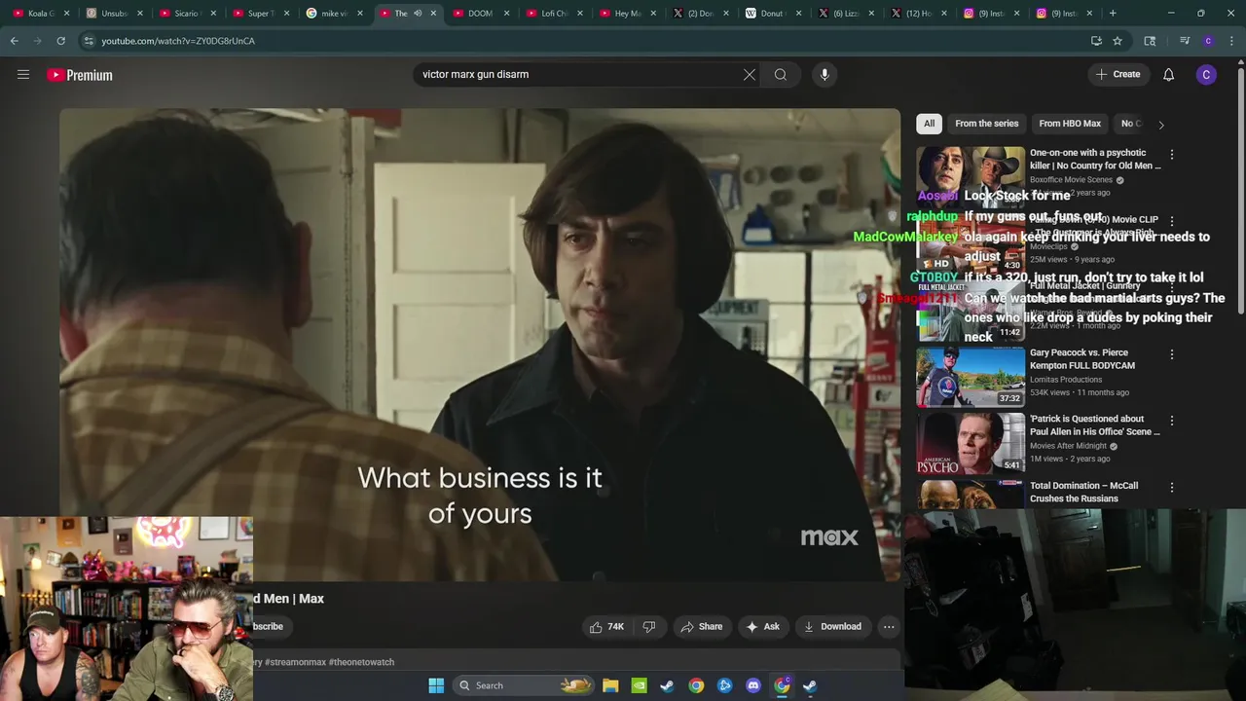Open options for Gary Peacock bodycam video
Viewport: 1246px width, 701px height.
pyautogui.click(x=1172, y=354)
